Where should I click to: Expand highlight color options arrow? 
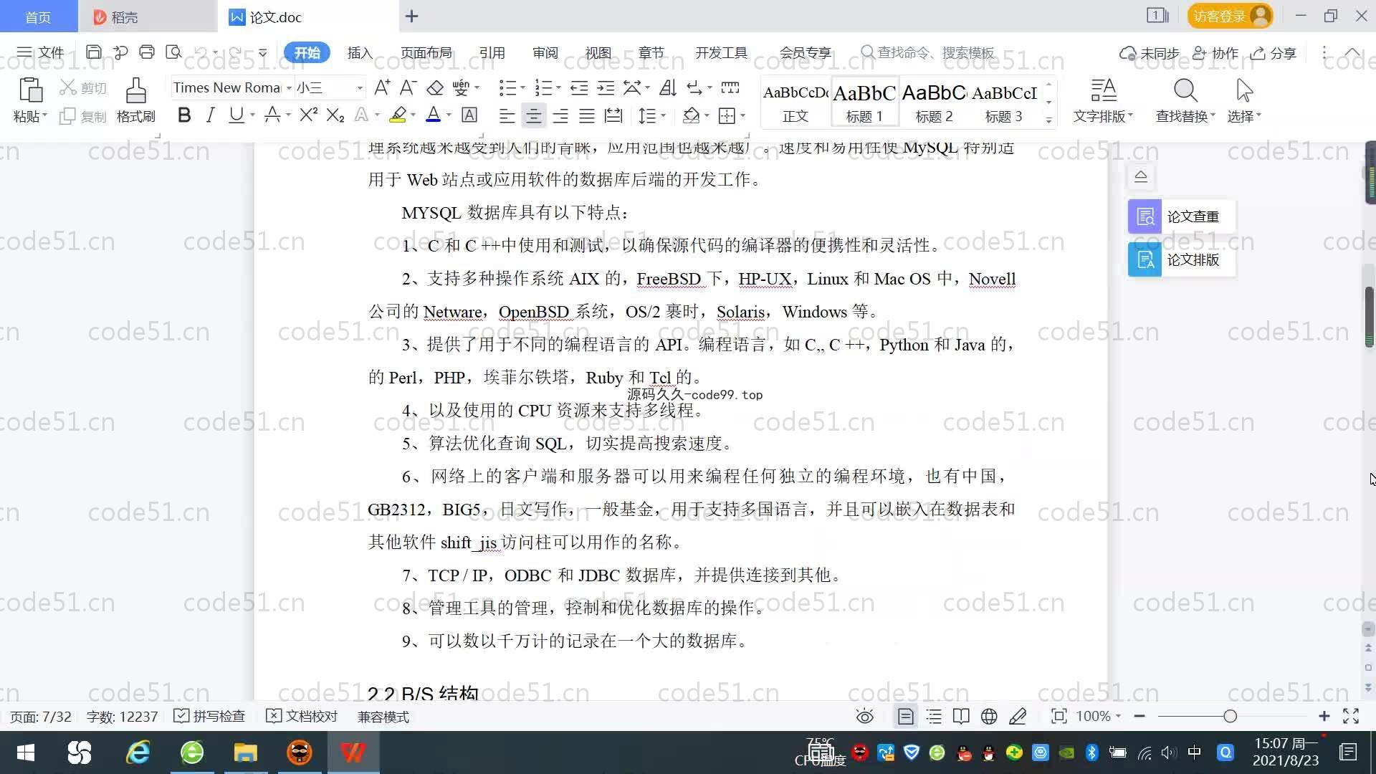pyautogui.click(x=413, y=115)
